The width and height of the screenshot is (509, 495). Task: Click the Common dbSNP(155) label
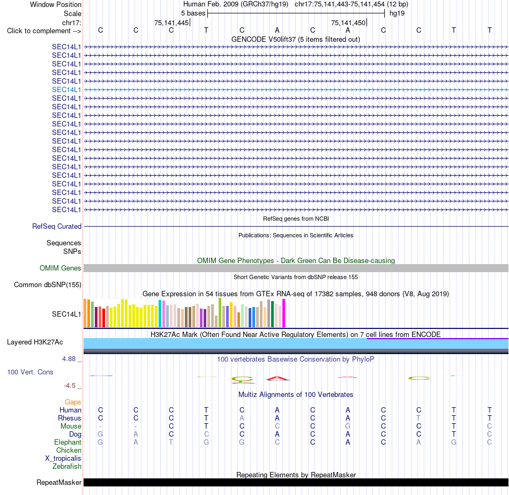pos(47,284)
